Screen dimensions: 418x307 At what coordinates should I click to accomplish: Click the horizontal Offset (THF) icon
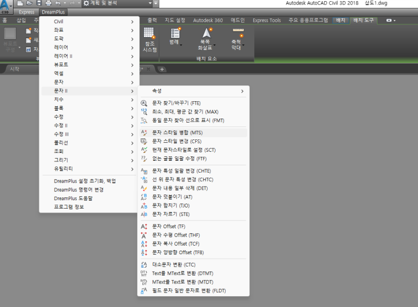pos(144,235)
